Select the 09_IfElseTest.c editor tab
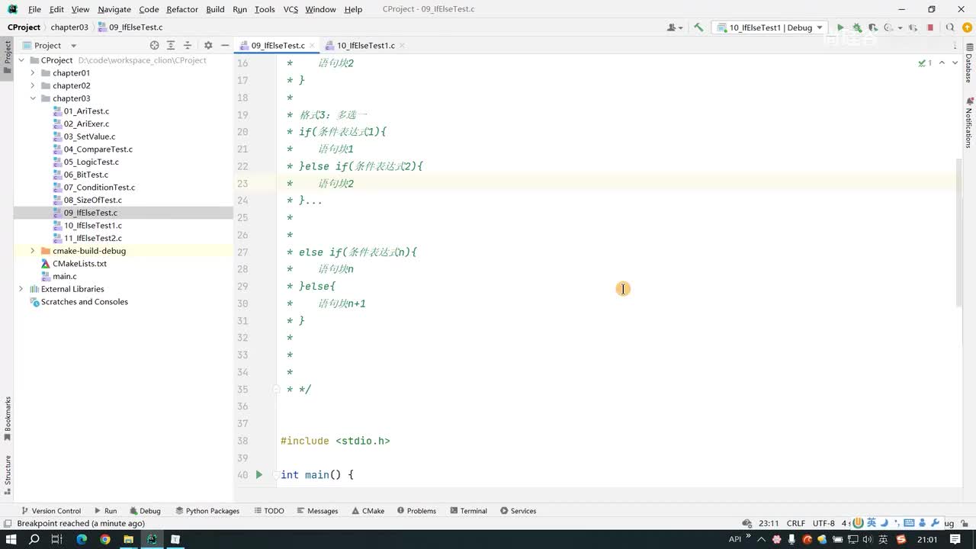976x549 pixels. coord(278,45)
